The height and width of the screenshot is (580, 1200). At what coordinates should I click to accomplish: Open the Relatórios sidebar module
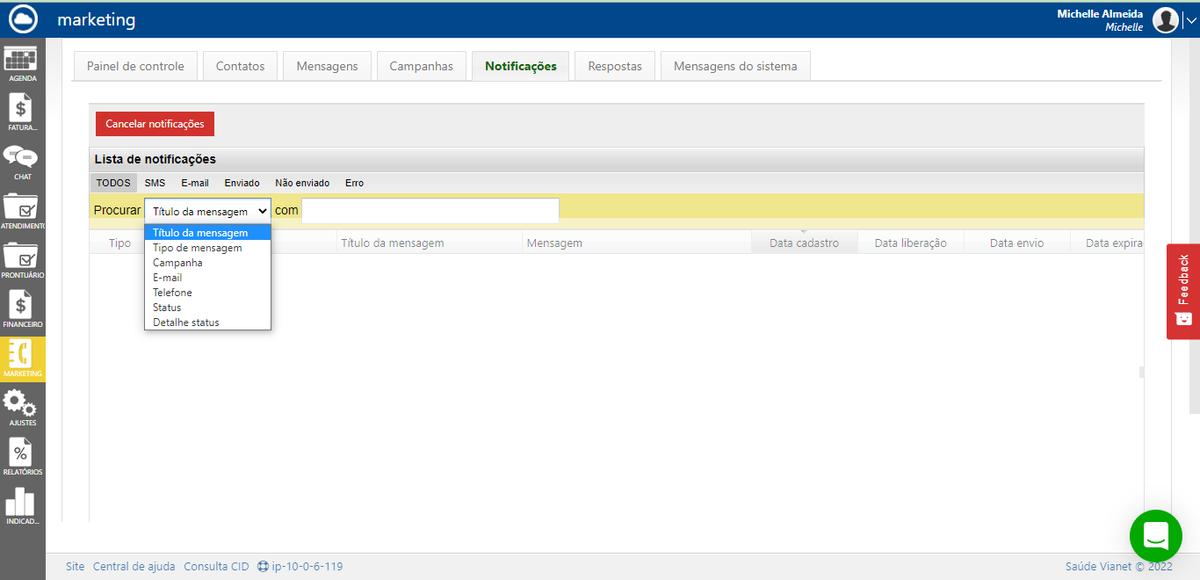[22, 457]
